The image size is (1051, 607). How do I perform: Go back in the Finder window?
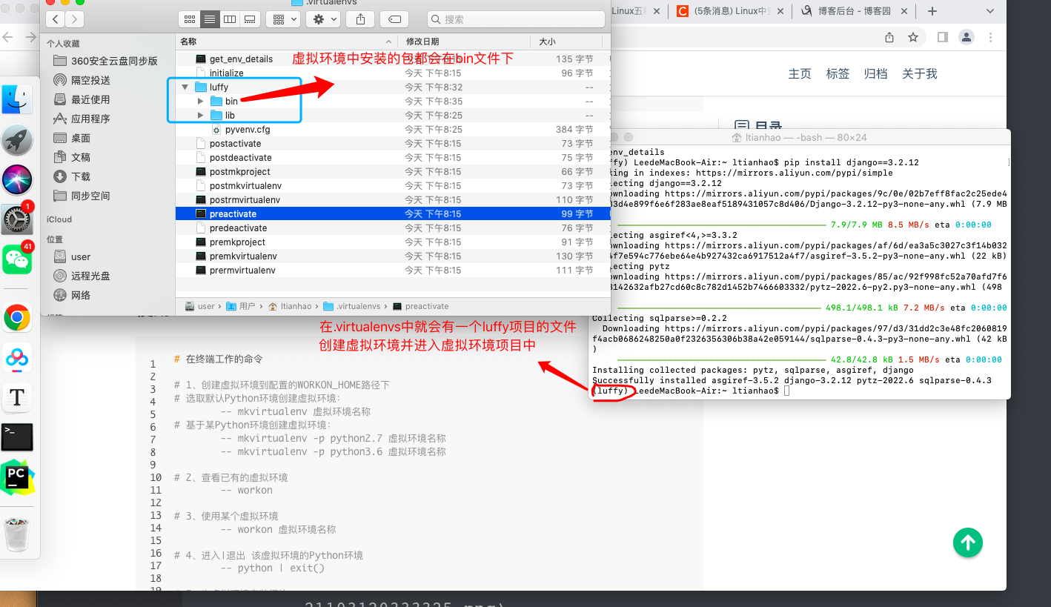tap(55, 19)
